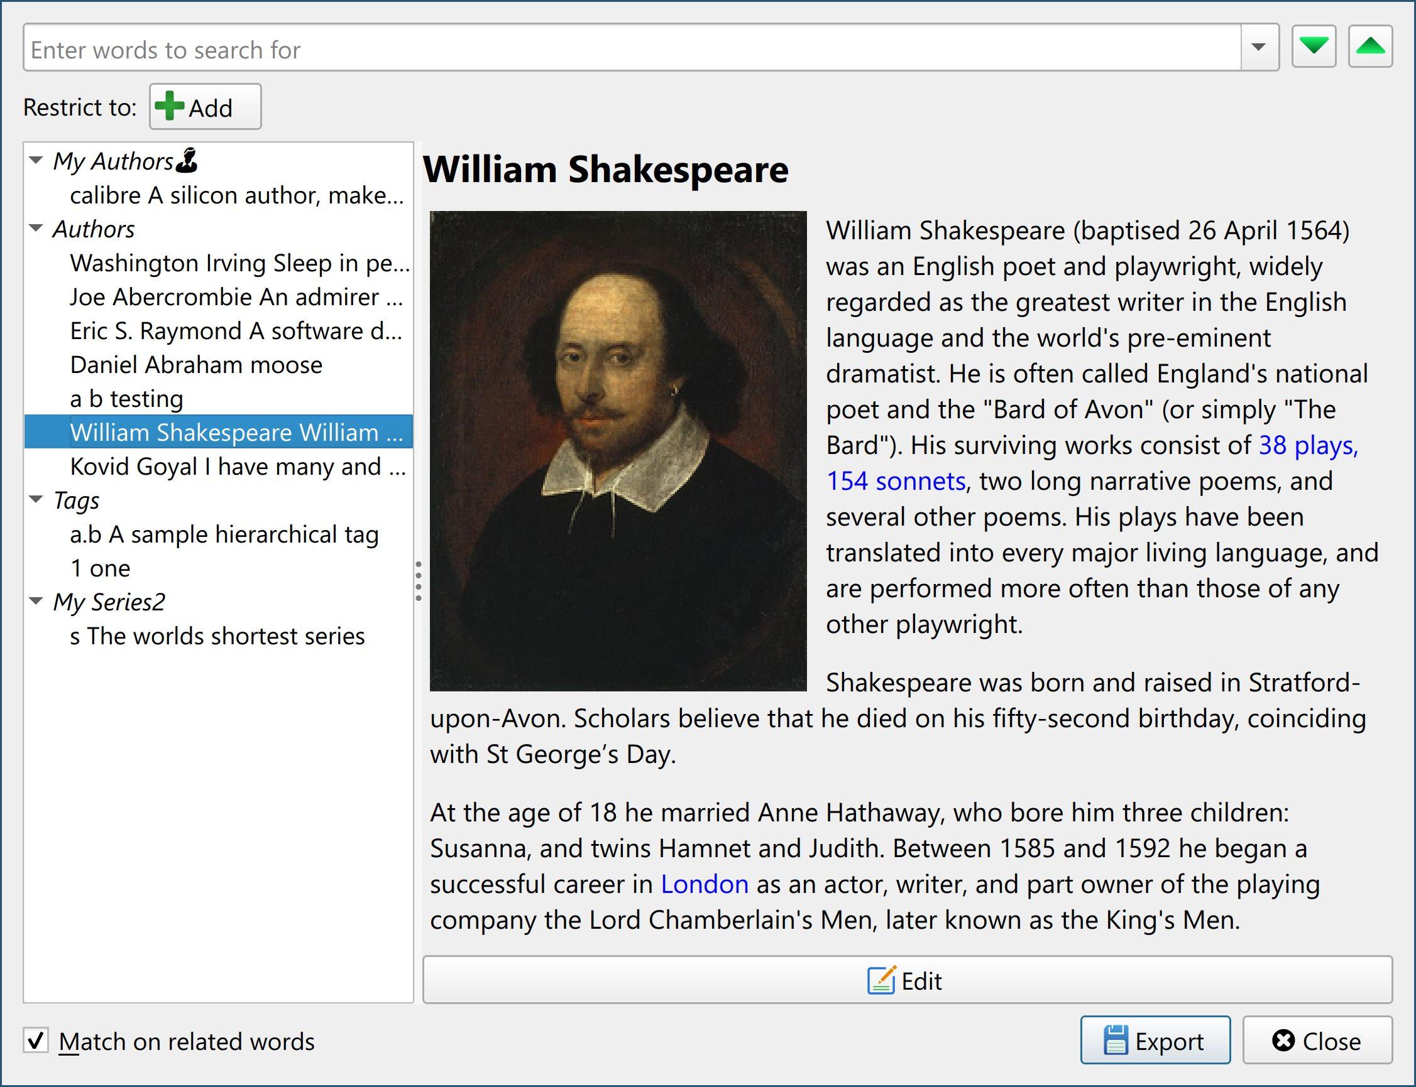Click the search words input field
The height and width of the screenshot is (1087, 1416).
tap(631, 49)
